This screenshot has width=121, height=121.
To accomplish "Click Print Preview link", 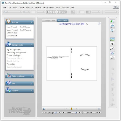I will click(x=26, y=30).
